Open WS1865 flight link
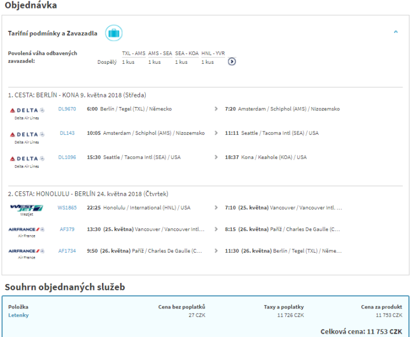Viewport: 410px width, 337px height. coord(67,208)
